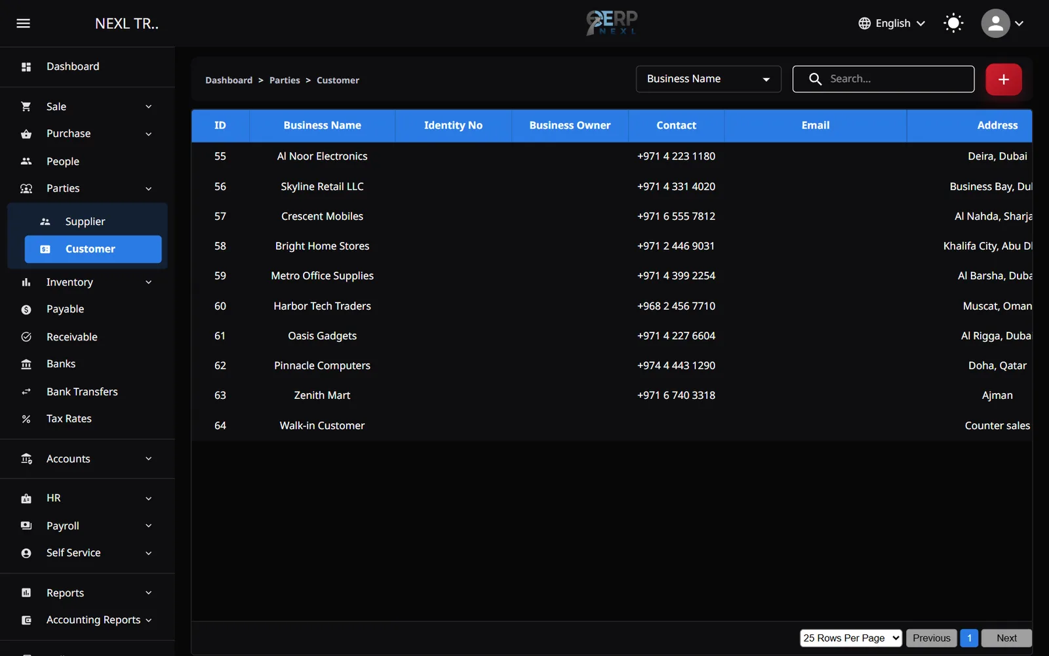Viewport: 1049px width, 656px height.
Task: Select the Harbor Tech Traders row name
Action: pos(322,306)
